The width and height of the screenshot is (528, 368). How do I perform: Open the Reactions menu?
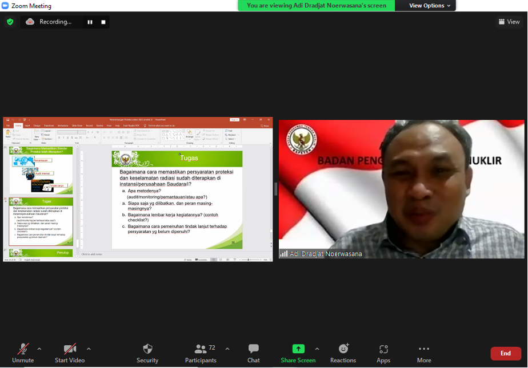pos(343,353)
